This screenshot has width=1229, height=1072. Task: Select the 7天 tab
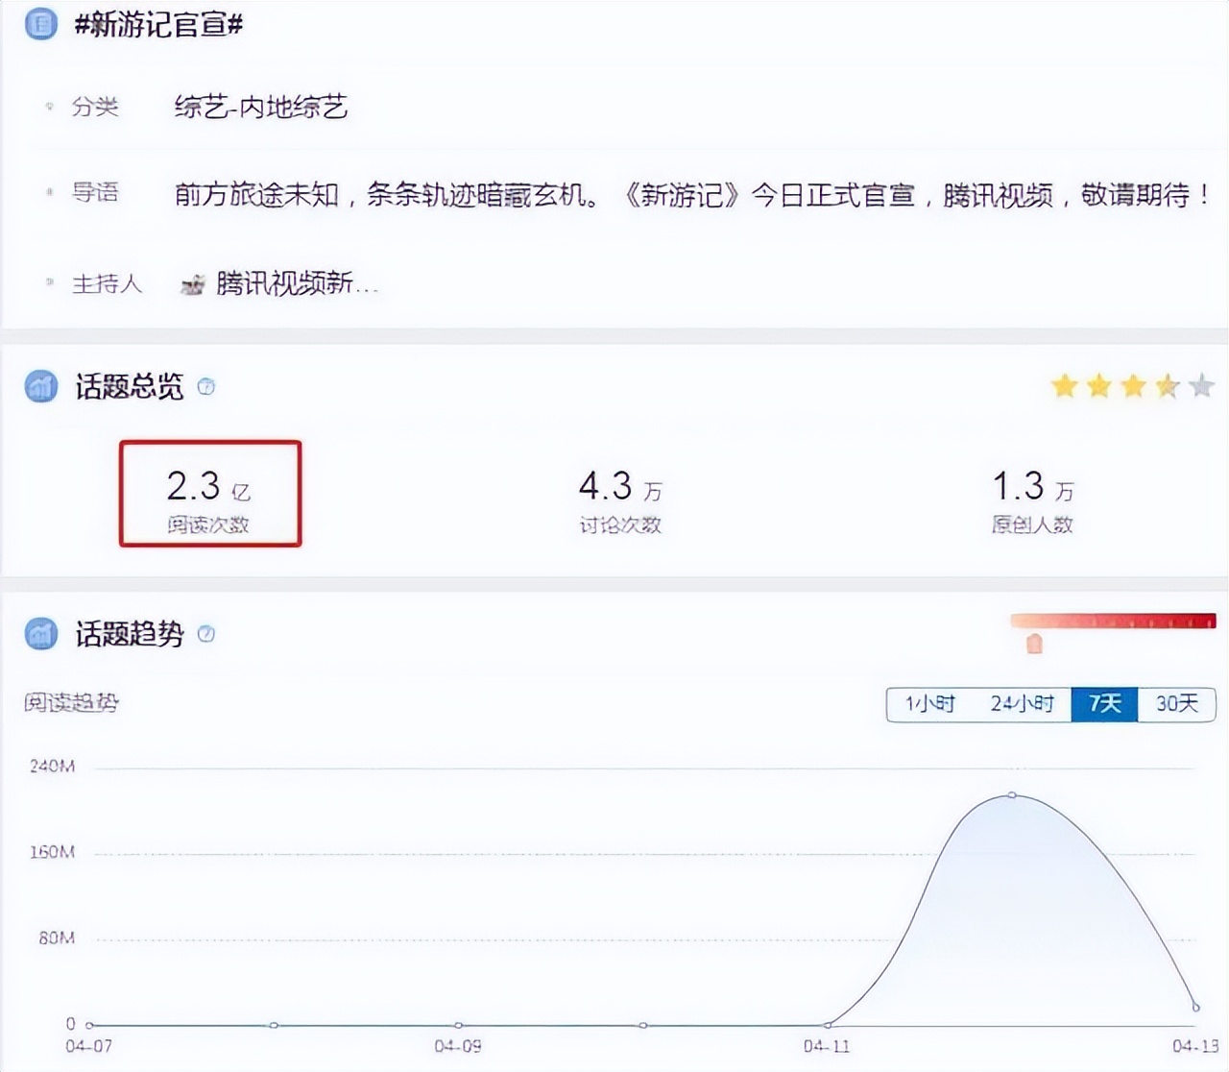[1105, 704]
